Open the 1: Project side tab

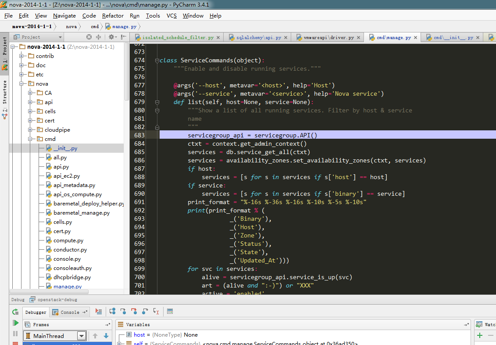pyautogui.click(x=4, y=54)
